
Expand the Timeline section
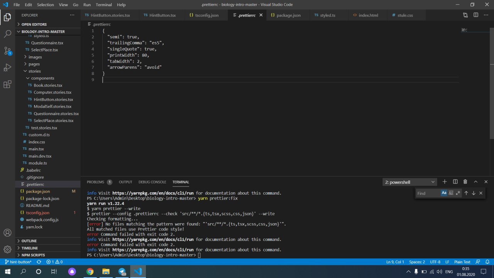(48, 248)
